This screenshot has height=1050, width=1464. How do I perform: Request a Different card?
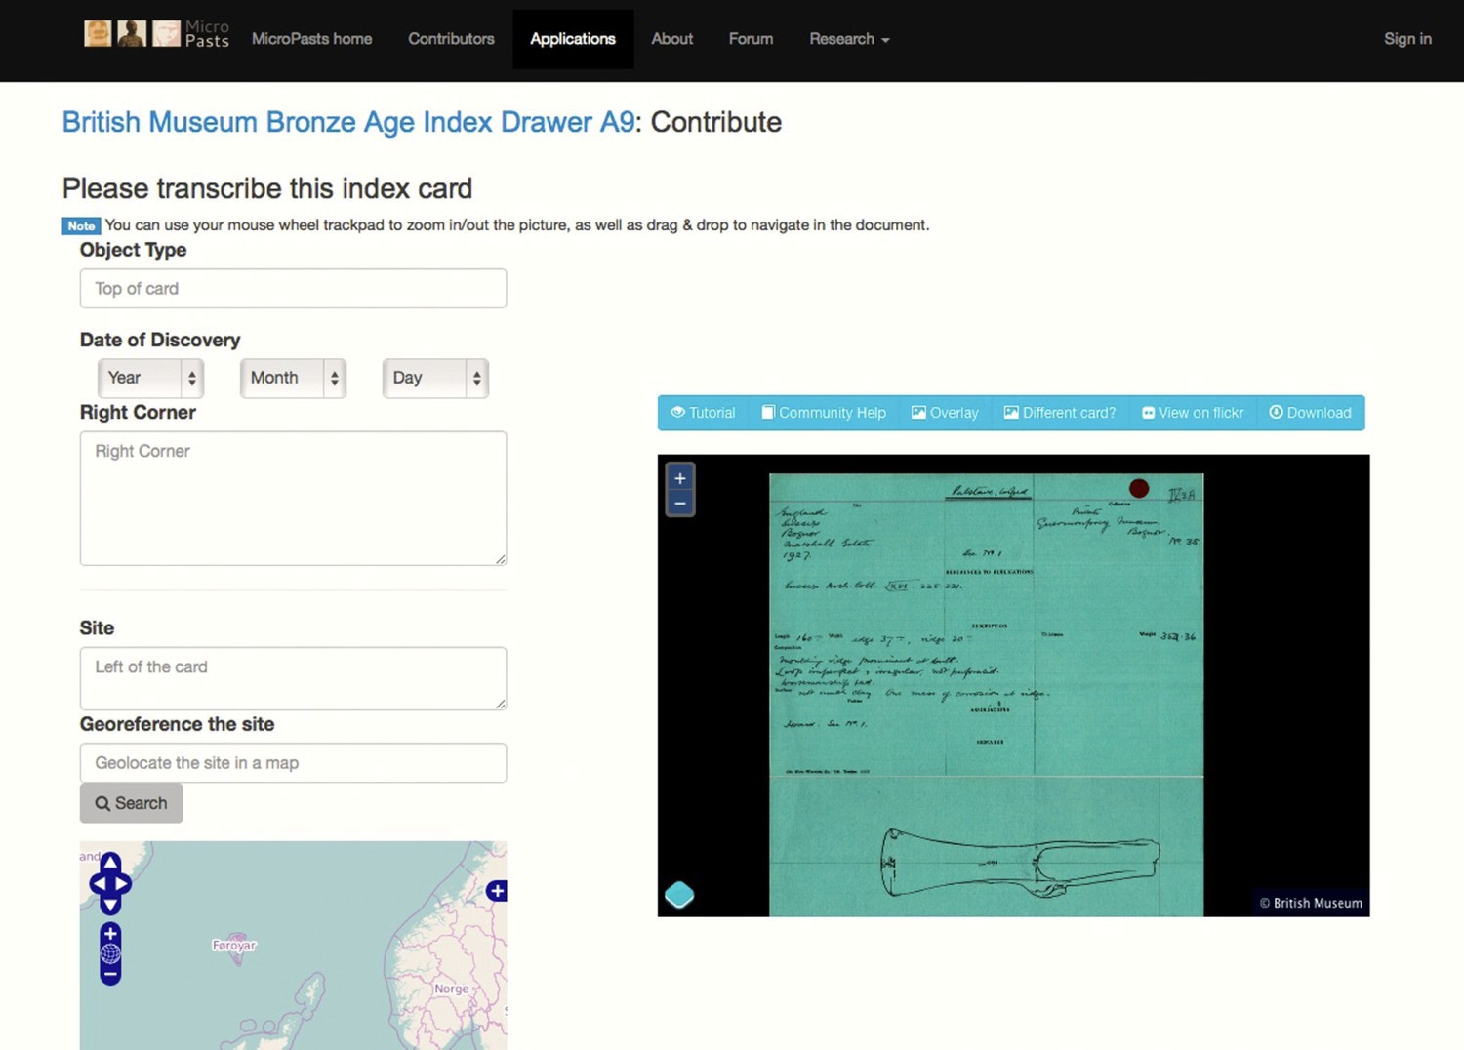(1060, 413)
